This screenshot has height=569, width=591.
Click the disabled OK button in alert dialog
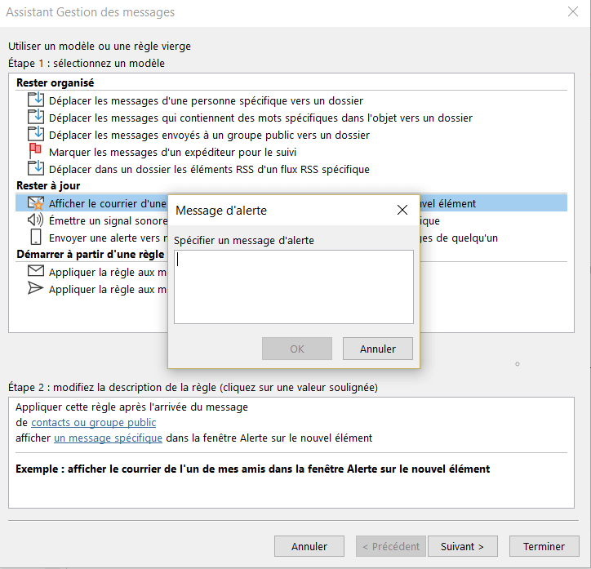pyautogui.click(x=297, y=349)
